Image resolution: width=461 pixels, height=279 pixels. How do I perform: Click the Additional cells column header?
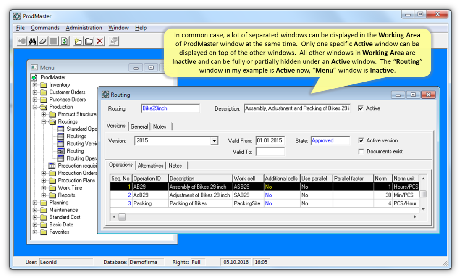(x=282, y=178)
